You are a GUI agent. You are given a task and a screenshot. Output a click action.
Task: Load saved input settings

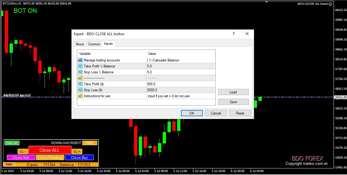tap(233, 92)
